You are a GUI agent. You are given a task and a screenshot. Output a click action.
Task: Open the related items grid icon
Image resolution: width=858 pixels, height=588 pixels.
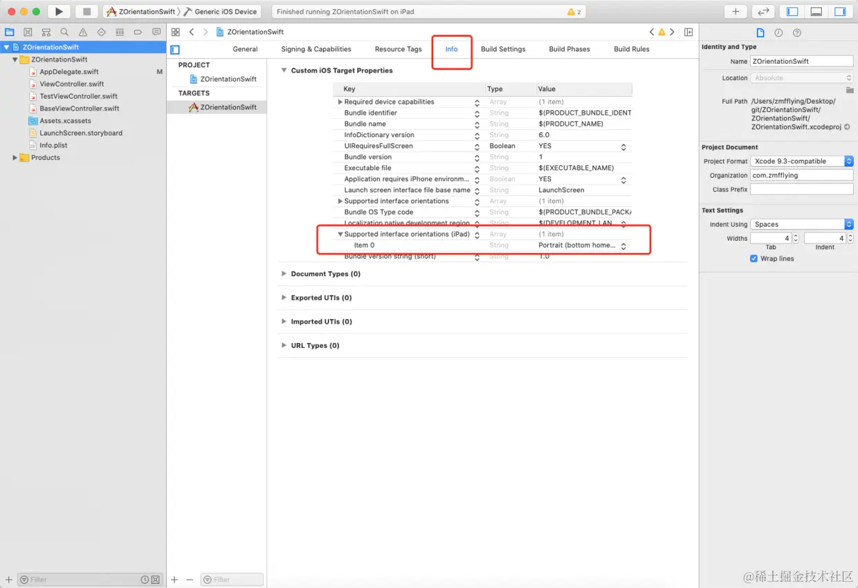click(176, 32)
